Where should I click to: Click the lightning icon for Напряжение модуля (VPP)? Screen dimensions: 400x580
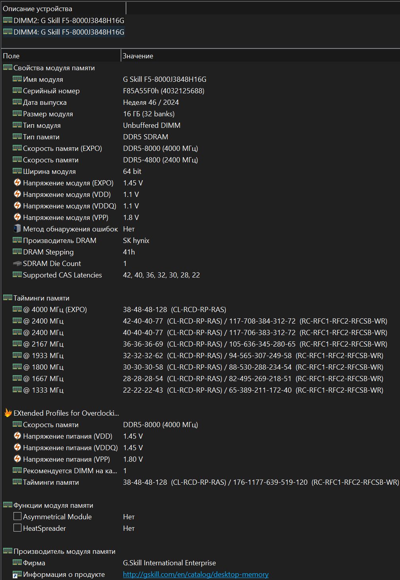click(x=17, y=217)
